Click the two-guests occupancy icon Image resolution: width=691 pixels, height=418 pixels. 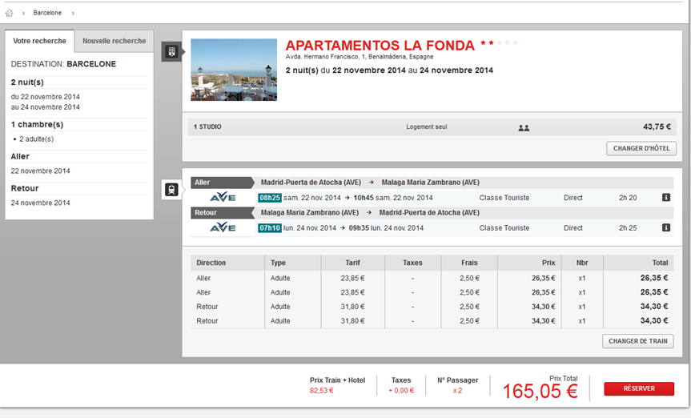point(524,127)
